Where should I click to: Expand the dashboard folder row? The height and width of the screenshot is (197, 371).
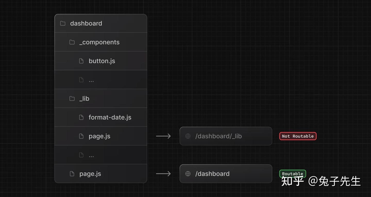pyautogui.click(x=86, y=23)
